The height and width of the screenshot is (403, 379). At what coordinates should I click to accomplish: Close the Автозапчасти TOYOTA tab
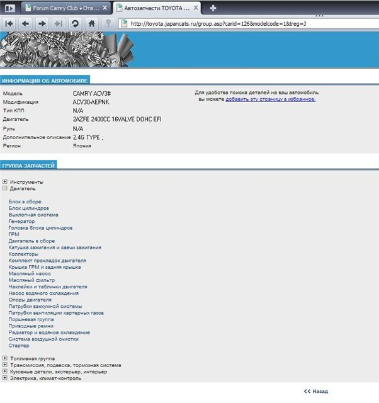pos(196,8)
